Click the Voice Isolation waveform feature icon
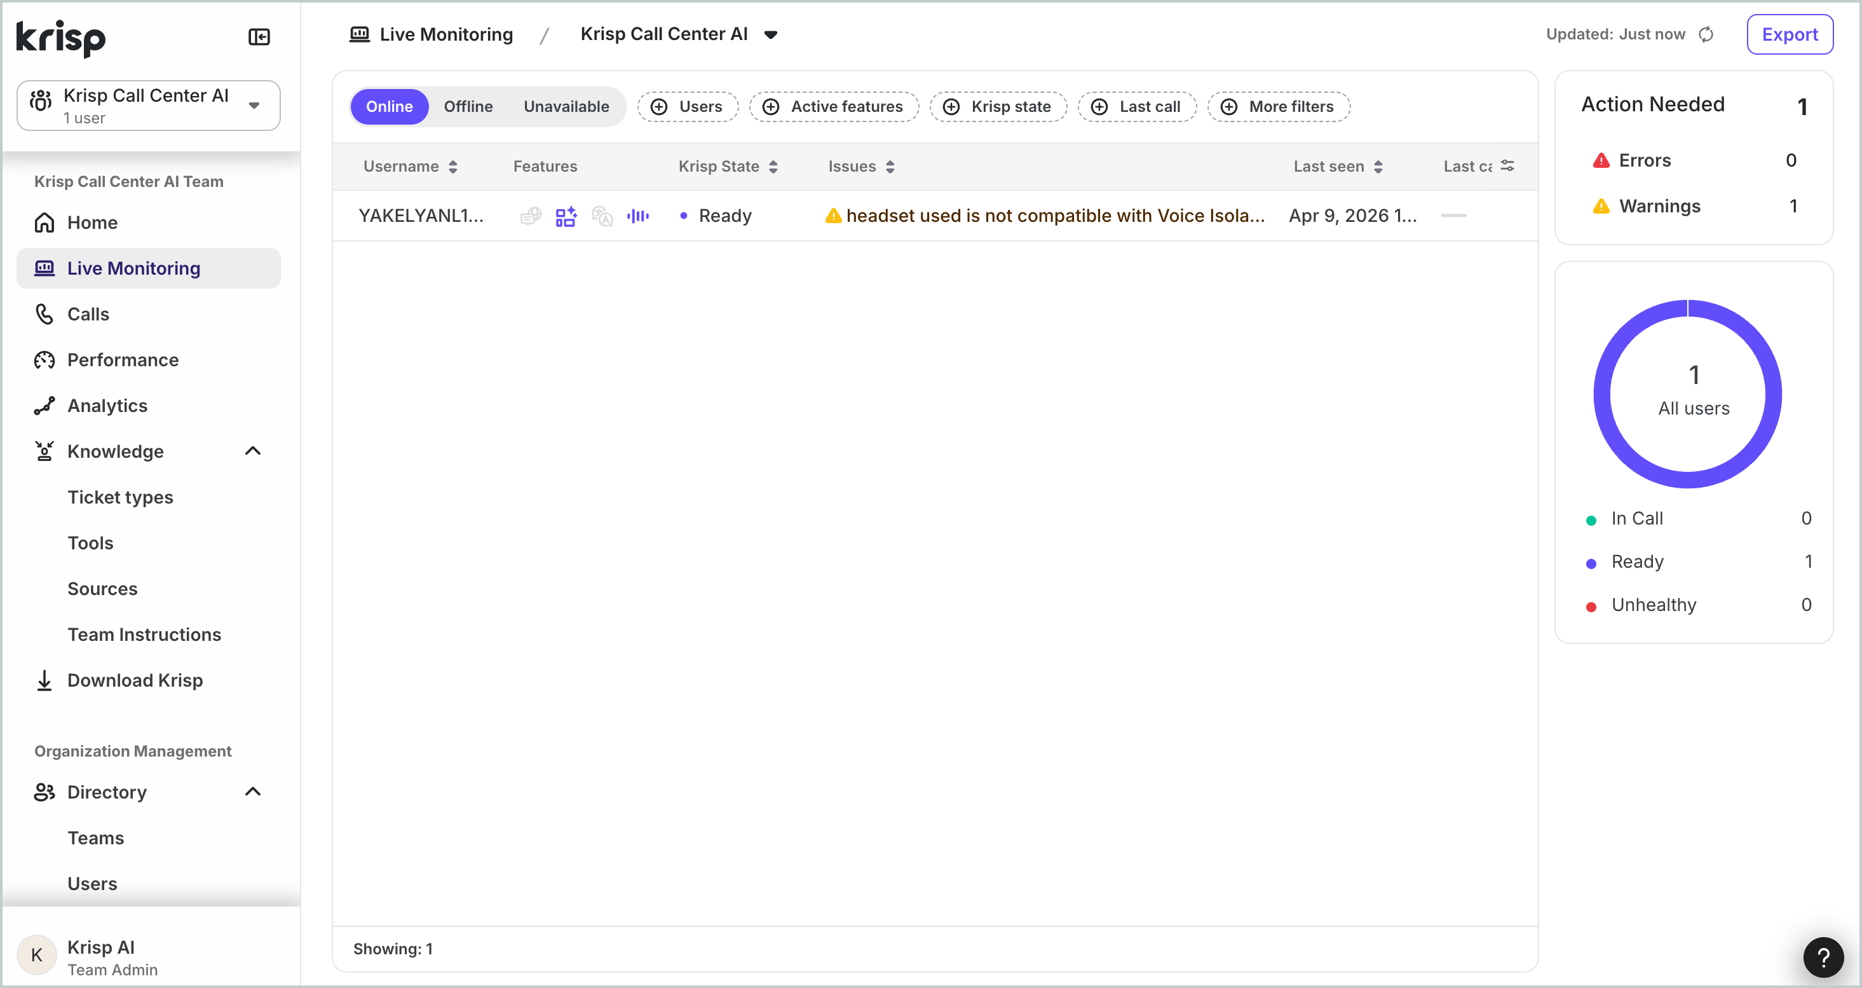 coord(637,216)
